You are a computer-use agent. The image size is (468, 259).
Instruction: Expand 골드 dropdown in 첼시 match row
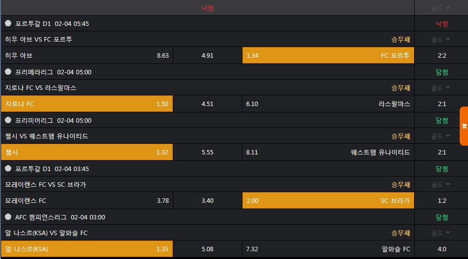[441, 136]
